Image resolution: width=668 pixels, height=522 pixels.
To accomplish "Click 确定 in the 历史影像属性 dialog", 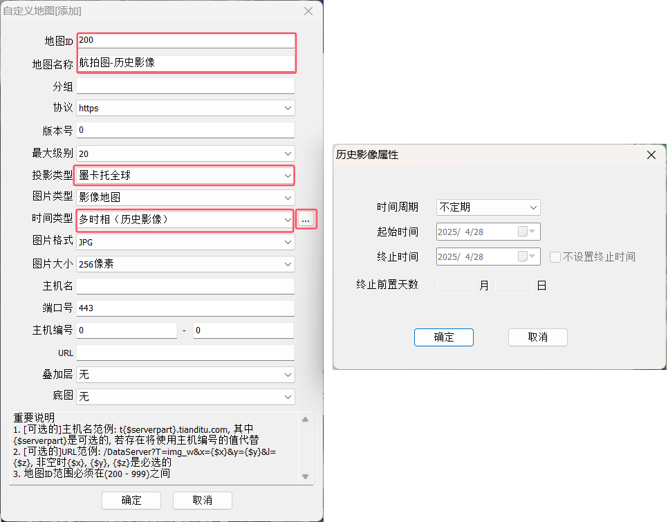I will pyautogui.click(x=443, y=337).
